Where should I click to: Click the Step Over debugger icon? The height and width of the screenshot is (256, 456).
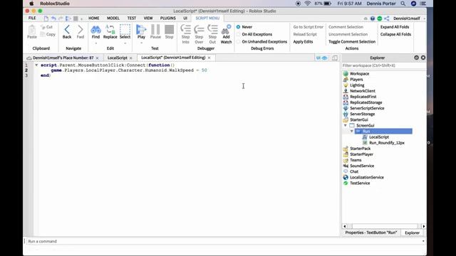(199, 30)
